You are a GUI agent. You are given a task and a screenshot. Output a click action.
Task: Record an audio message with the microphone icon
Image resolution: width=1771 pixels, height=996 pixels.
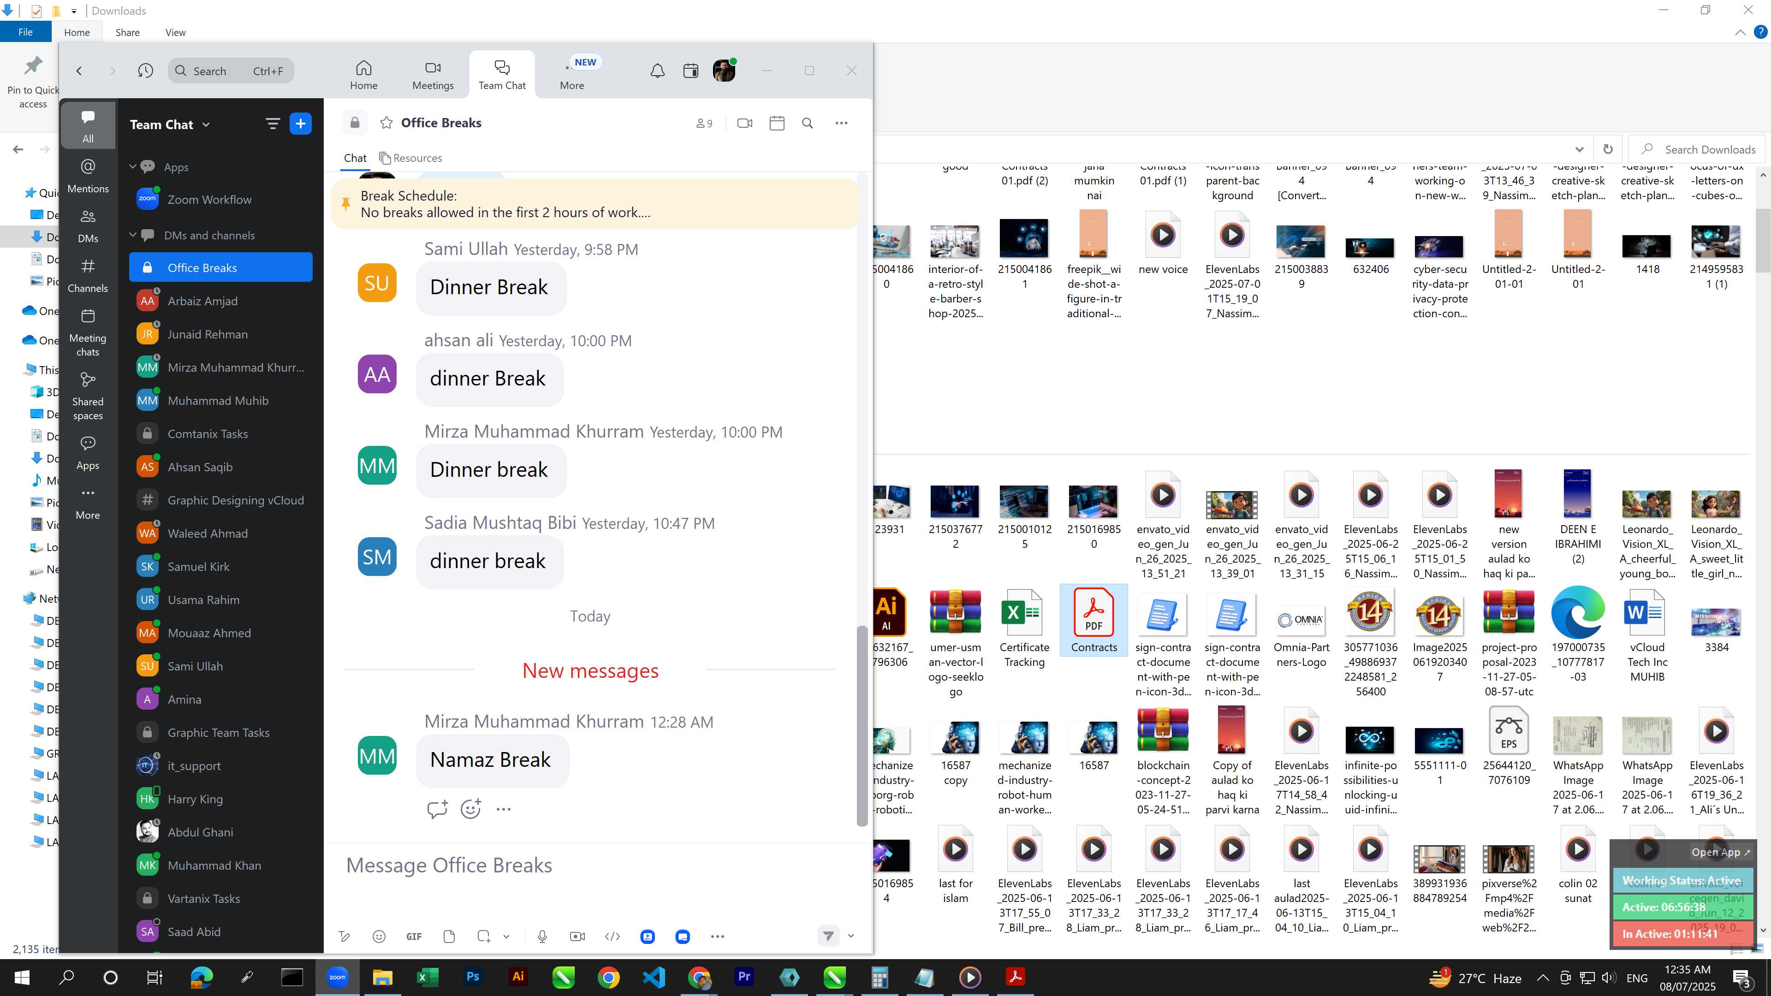(542, 936)
